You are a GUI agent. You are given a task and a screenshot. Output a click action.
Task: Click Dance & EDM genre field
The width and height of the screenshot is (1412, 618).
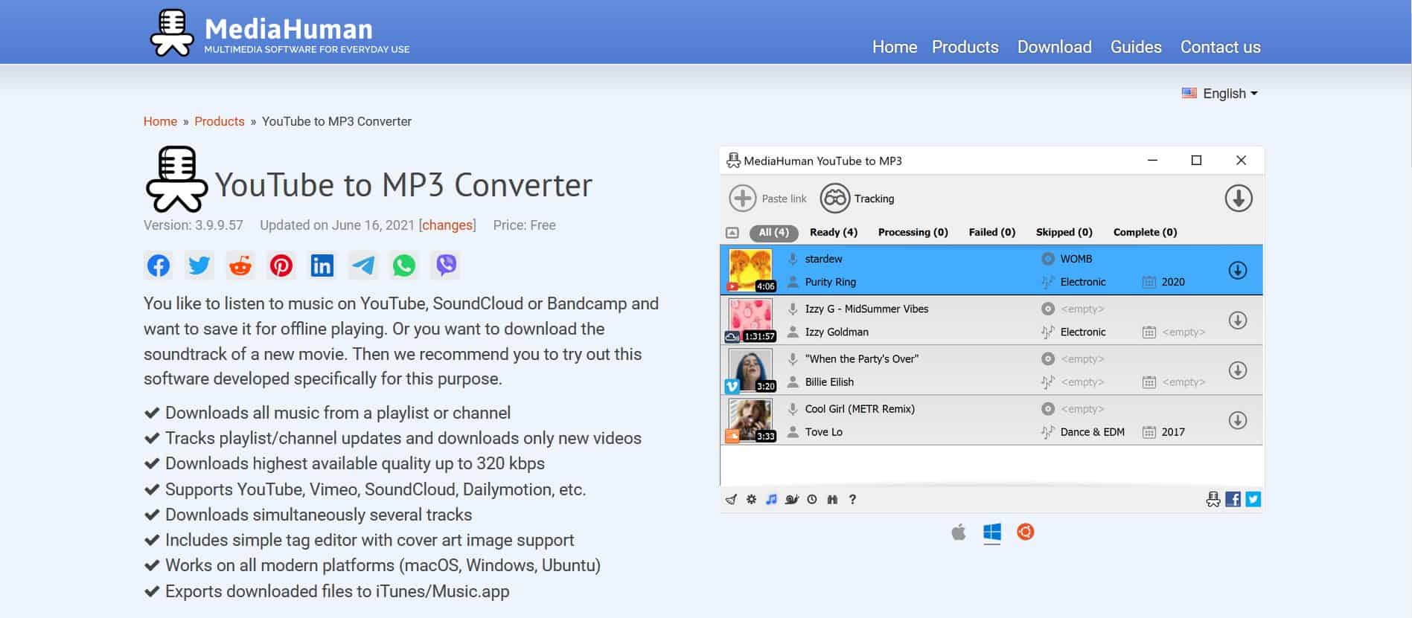coord(1093,432)
